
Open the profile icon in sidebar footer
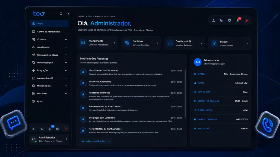coord(33,129)
